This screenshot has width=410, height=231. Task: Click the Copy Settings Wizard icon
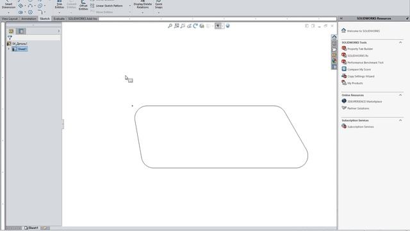(x=344, y=76)
